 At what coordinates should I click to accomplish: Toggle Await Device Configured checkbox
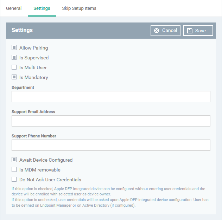click(14, 160)
